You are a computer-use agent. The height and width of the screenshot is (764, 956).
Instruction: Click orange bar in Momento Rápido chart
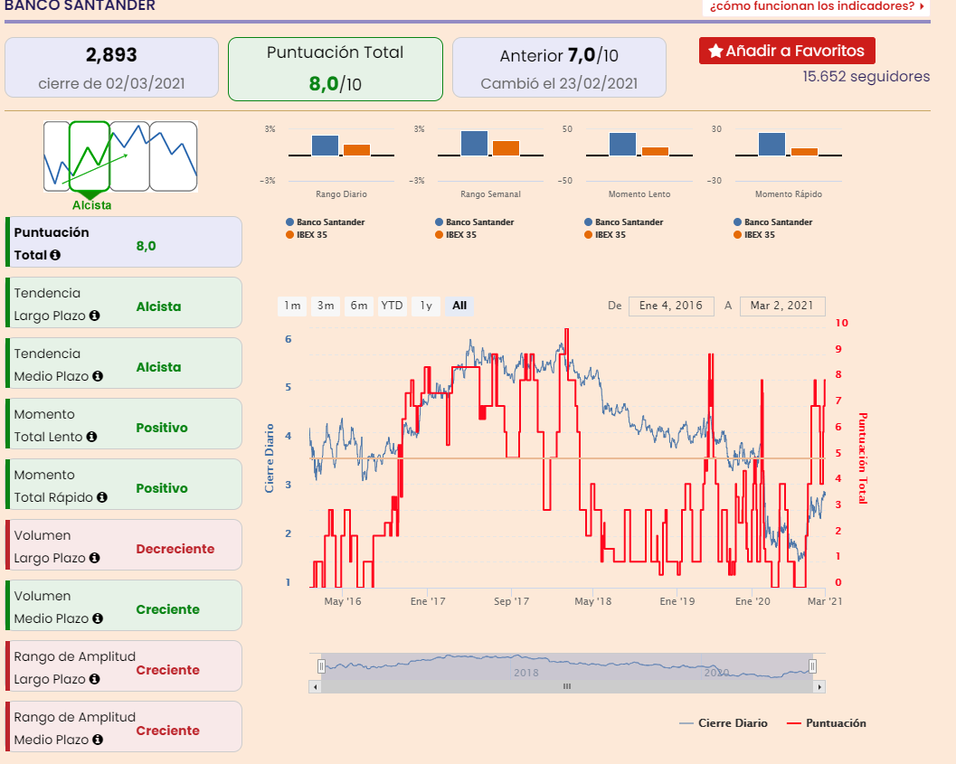pos(804,152)
